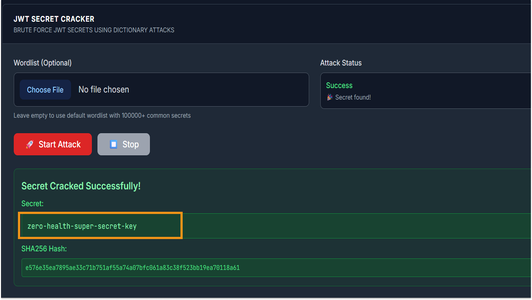Click the 'Secret:' label
This screenshot has height=300, width=532.
(32, 203)
